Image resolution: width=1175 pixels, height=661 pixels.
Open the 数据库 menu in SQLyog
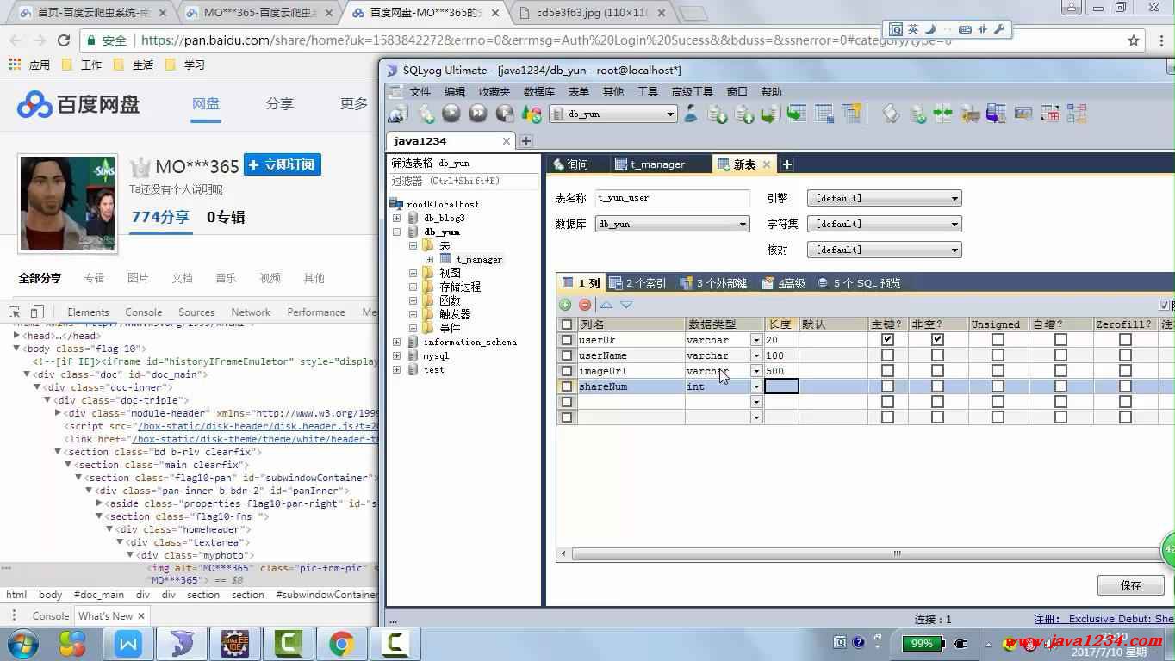tap(538, 92)
